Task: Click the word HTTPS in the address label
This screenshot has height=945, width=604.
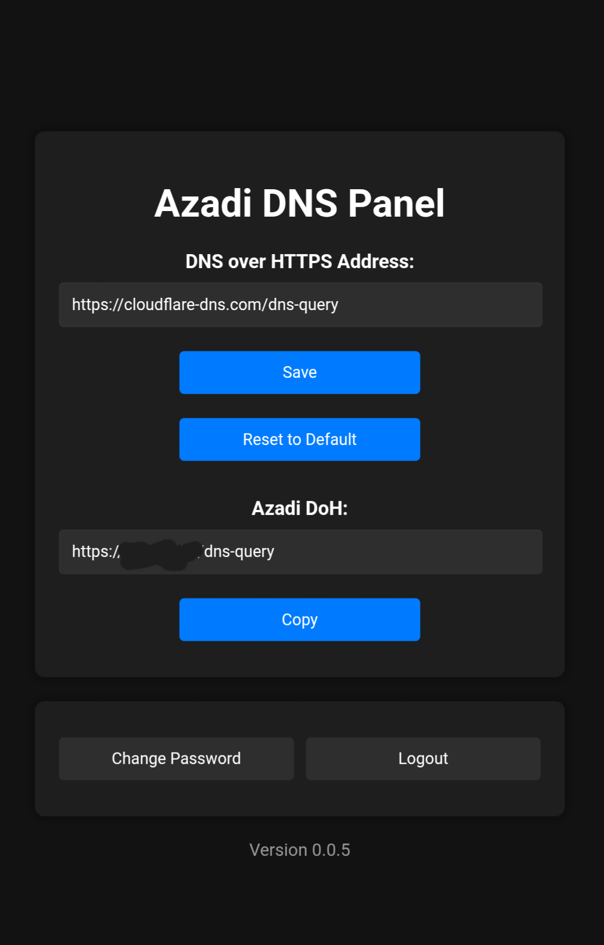Action: (x=301, y=261)
